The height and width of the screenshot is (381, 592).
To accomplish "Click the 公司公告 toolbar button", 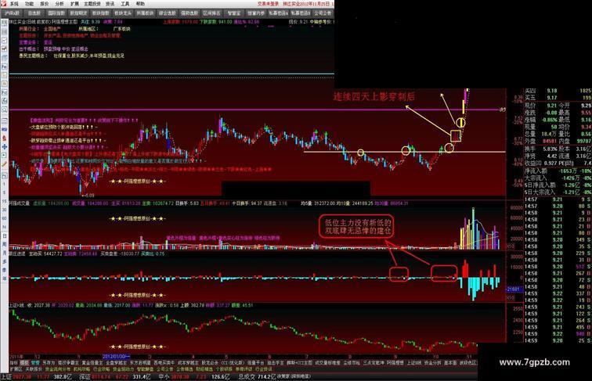I will point(323,13).
